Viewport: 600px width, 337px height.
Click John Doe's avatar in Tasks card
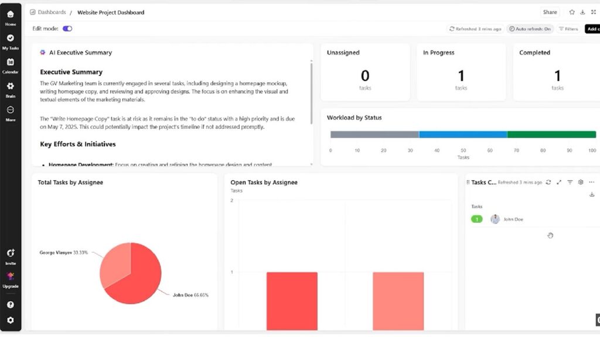coord(495,219)
